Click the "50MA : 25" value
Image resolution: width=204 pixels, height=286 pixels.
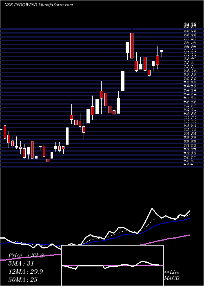(x=23, y=279)
